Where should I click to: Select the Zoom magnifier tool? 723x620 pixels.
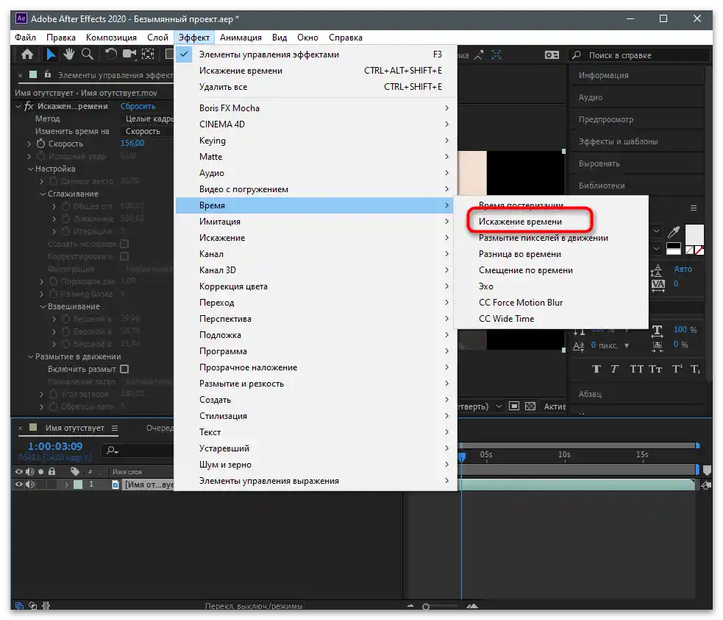tap(87, 54)
